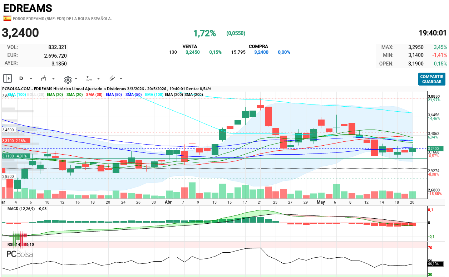
Task: Click the Abr month marker on time axis
Action: coord(168,202)
